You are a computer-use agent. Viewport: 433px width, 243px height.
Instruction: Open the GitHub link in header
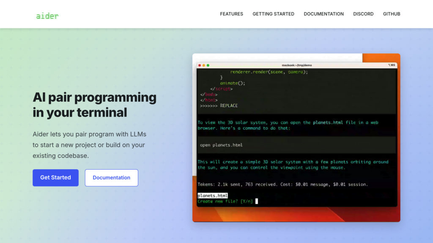click(392, 14)
